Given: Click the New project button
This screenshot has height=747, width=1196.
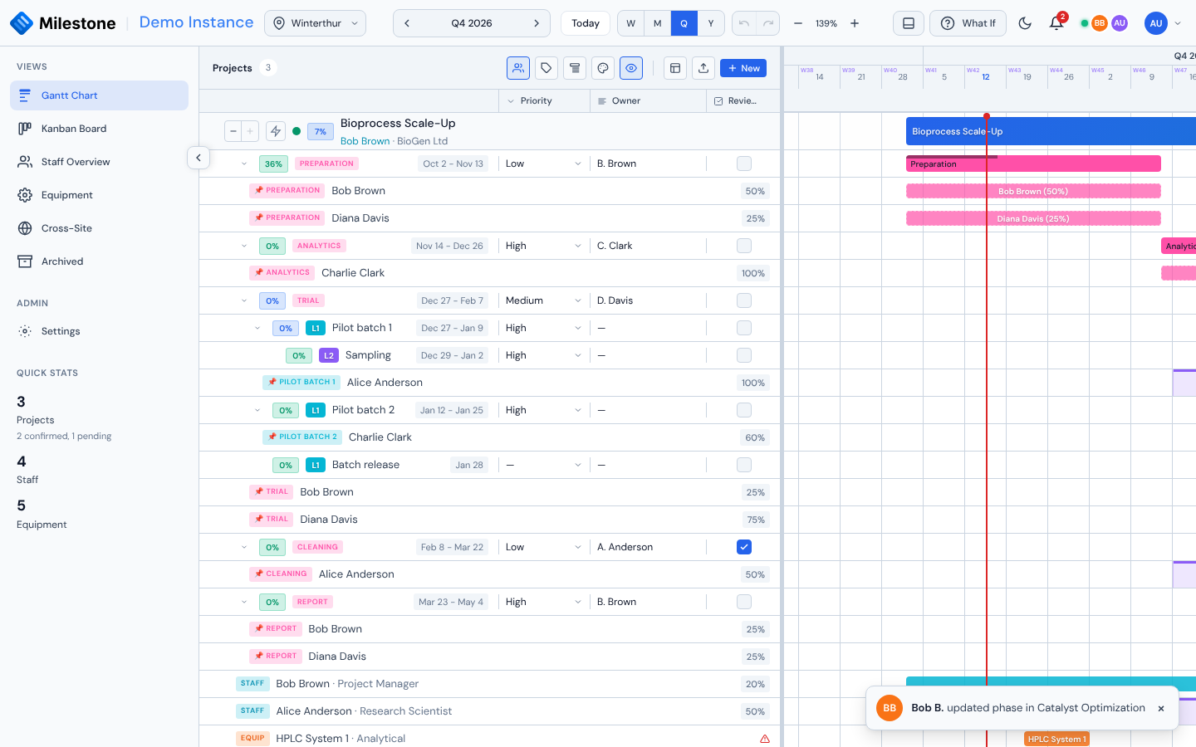Looking at the screenshot, I should click(743, 68).
